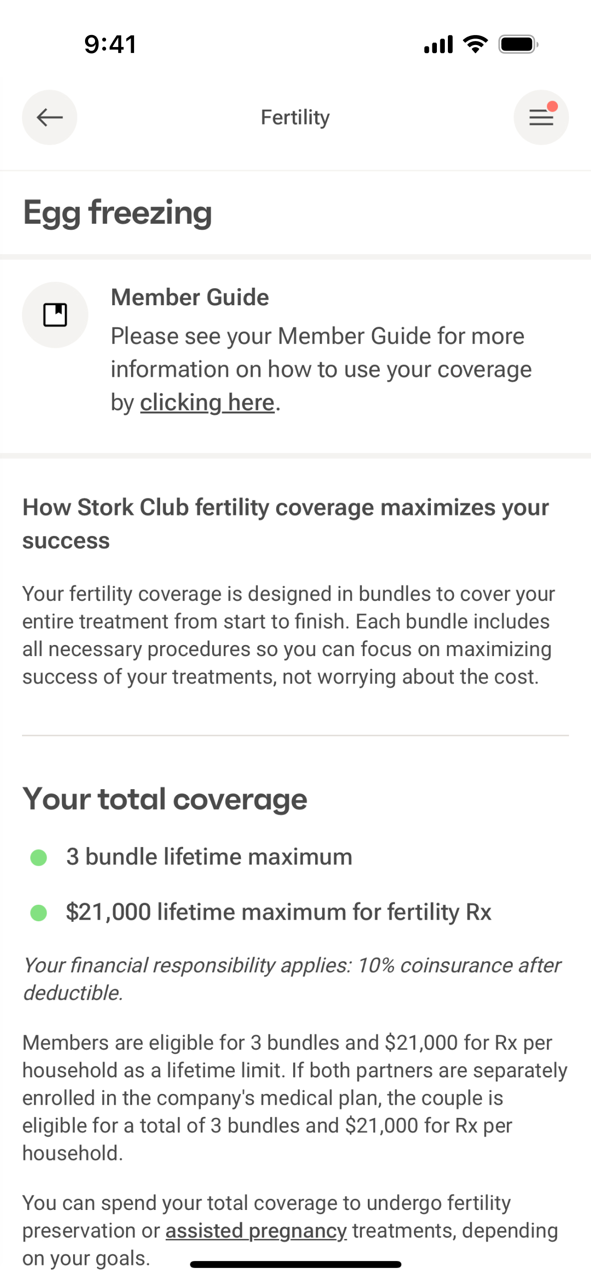Screen dimensions: 591x1279
Task: Tap the Your total coverage heading
Action: [165, 799]
